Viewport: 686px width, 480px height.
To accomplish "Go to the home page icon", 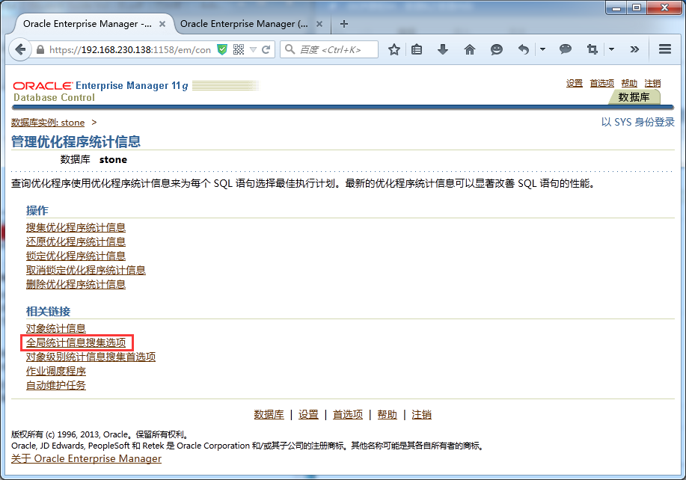I will click(x=470, y=49).
